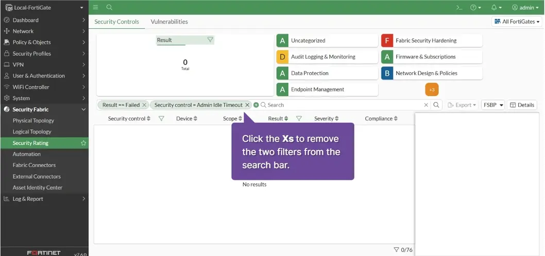This screenshot has height=256, width=545.
Task: Sort by the Severity column
Action: [x=327, y=118]
